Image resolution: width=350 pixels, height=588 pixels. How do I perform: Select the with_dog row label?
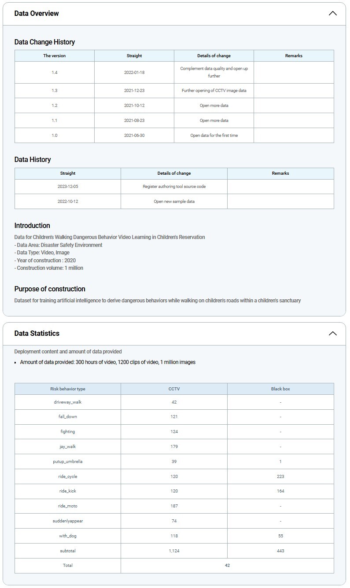tap(68, 536)
